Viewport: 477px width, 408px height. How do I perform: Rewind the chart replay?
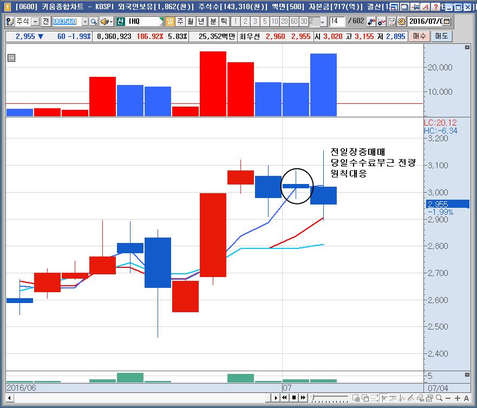[x=285, y=398]
